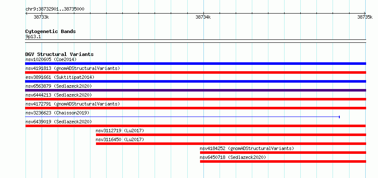Open the nsv4191813 (gnomADStructuralVariants) label

point(73,68)
